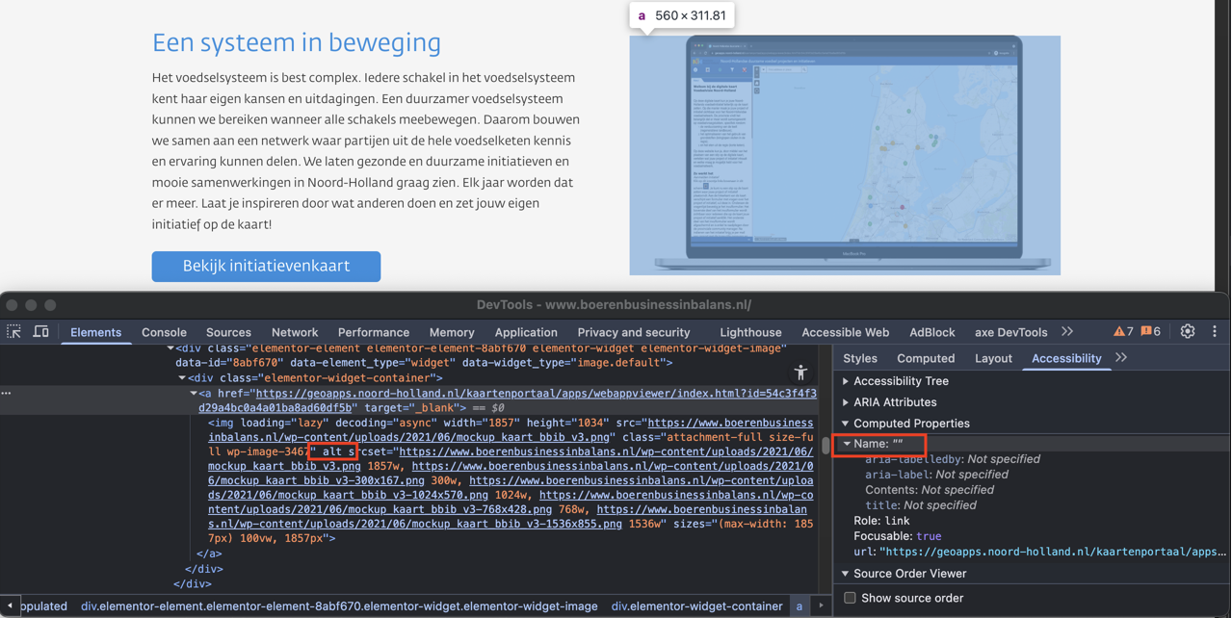This screenshot has height=618, width=1232.
Task: Open DevTools settings gear
Action: click(1187, 332)
